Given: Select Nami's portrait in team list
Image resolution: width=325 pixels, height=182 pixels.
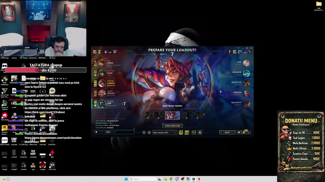Looking at the screenshot, I should (102, 73).
